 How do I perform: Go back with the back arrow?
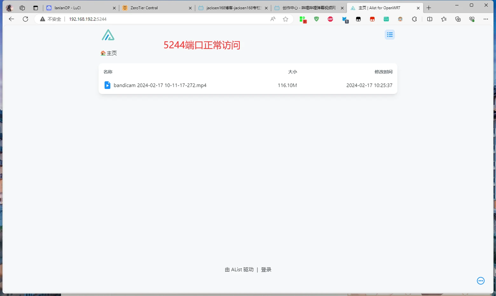coord(11,19)
